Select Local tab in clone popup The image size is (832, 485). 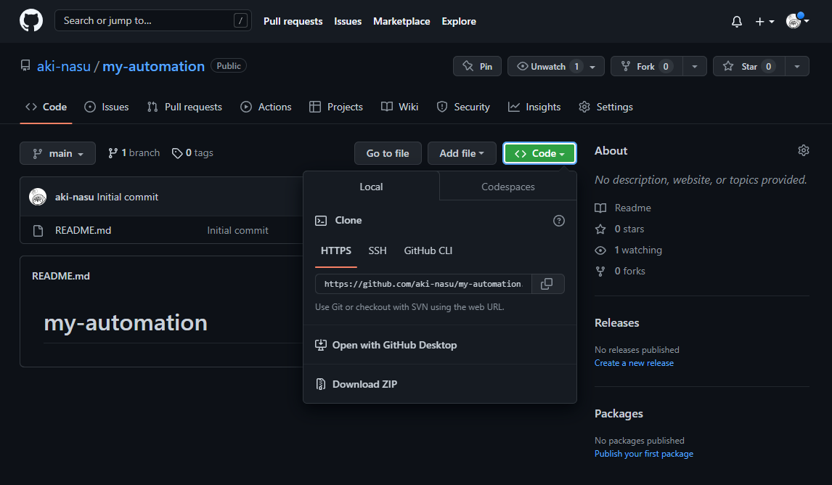tap(371, 187)
